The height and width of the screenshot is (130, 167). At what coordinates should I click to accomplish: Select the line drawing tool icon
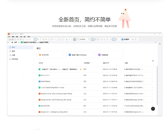pyautogui.click(x=55, y=39)
